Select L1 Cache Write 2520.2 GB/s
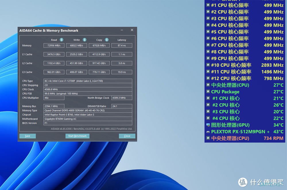287x190 pixels. 77,54
